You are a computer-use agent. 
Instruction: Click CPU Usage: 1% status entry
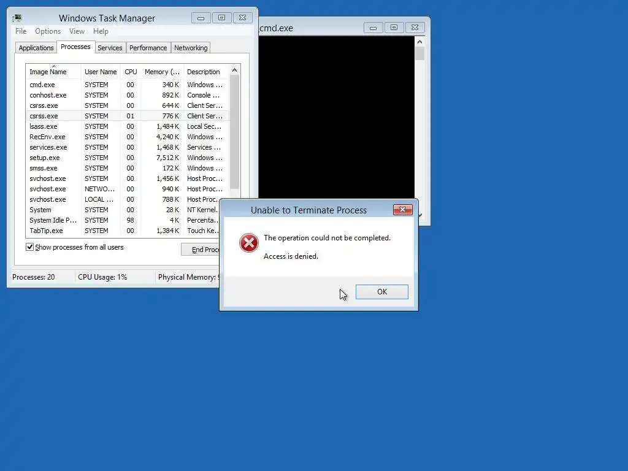tap(102, 277)
